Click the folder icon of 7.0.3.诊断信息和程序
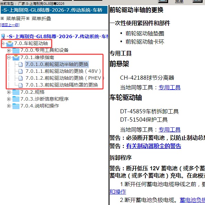This screenshot has width=205, height=205. [x=16, y=99]
